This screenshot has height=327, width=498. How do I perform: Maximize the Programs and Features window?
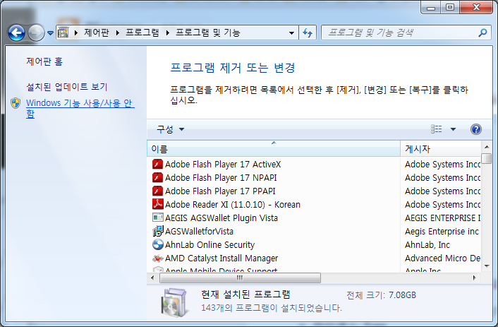tap(450, 7)
